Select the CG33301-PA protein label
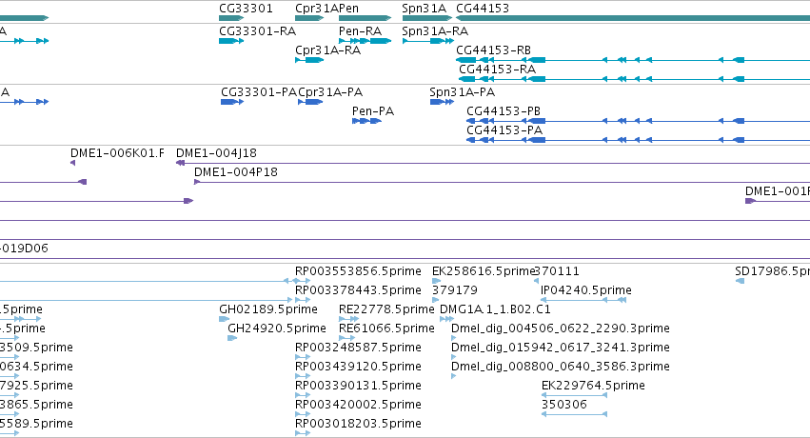The image size is (810, 438). pos(259,92)
